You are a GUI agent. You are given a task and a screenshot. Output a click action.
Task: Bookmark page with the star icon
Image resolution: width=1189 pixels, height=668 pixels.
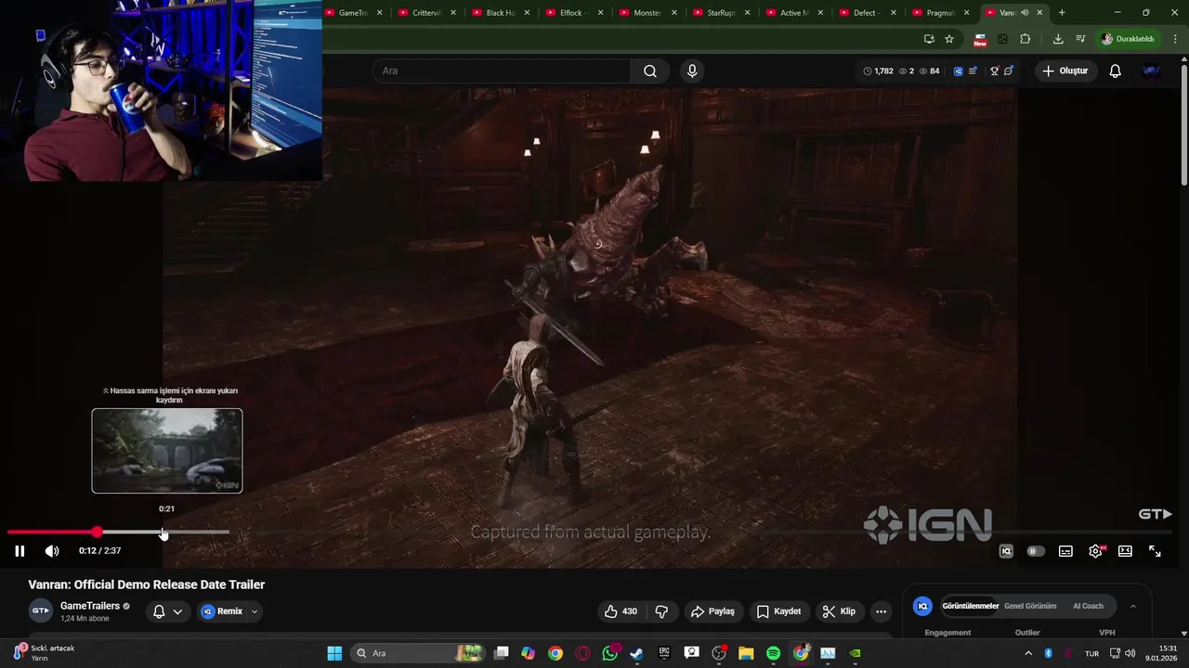(x=949, y=39)
